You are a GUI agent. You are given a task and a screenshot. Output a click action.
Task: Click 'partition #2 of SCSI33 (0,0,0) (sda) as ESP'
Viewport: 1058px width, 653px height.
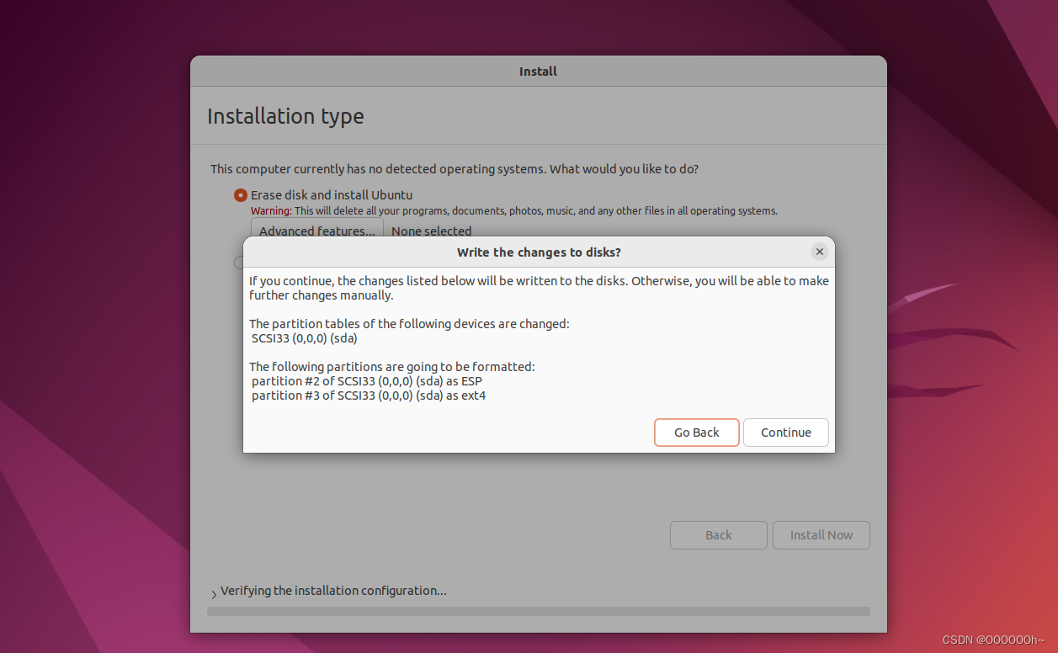click(x=367, y=381)
